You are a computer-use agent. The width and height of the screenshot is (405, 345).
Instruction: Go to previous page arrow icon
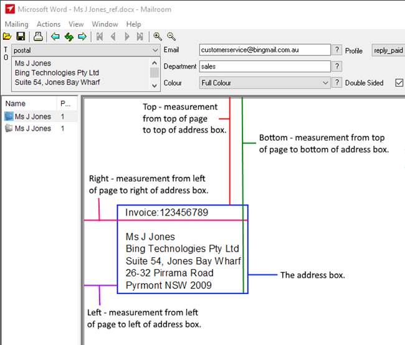113,37
